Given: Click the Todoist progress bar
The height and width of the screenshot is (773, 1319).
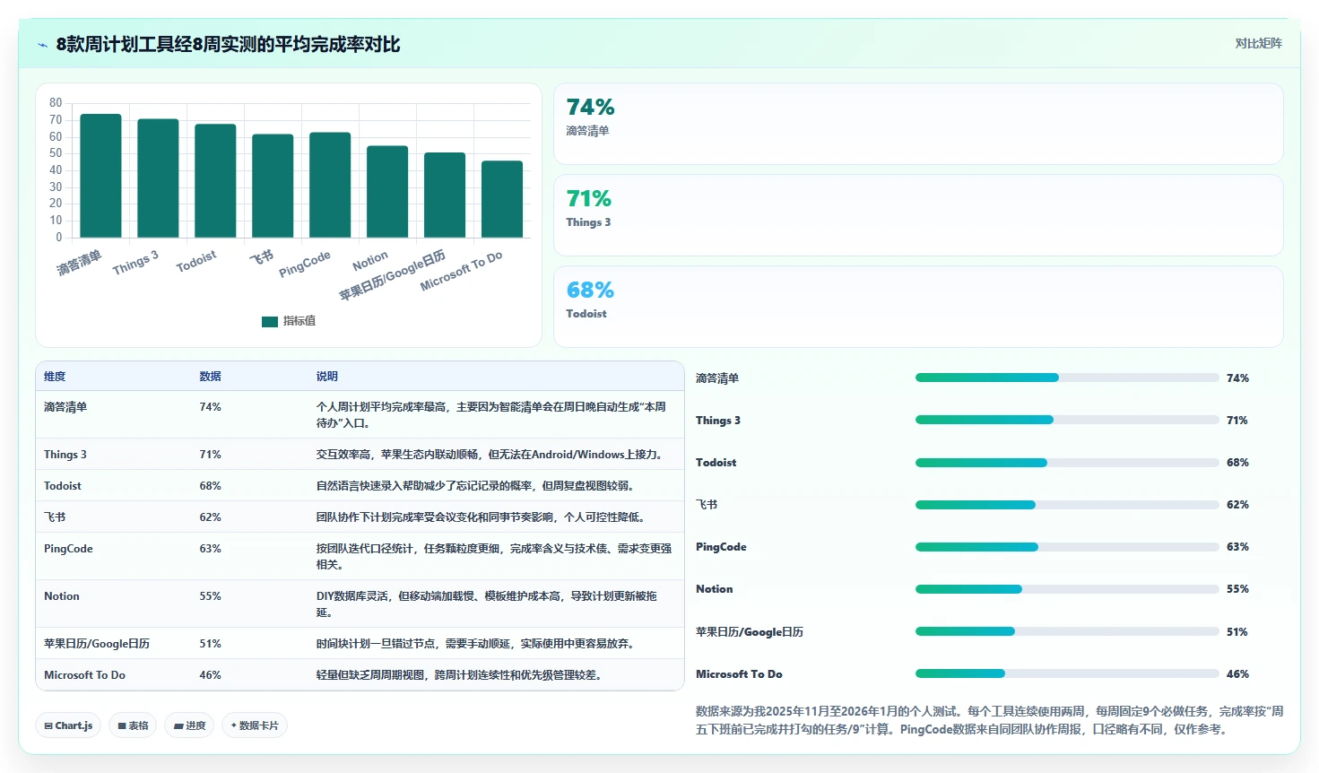Looking at the screenshot, I should pyautogui.click(x=1067, y=463).
